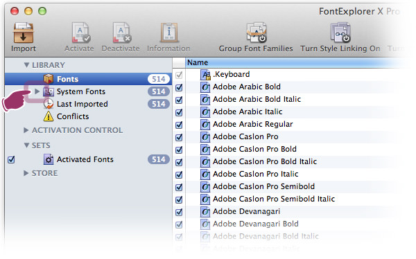Select the Fonts library box icon
This screenshot has width=416, height=259.
[49, 79]
